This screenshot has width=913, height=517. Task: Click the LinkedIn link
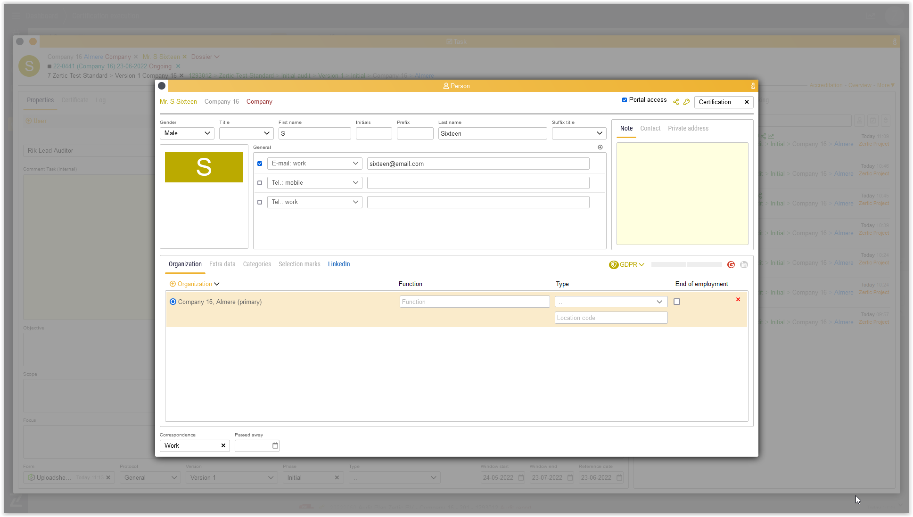click(x=339, y=264)
